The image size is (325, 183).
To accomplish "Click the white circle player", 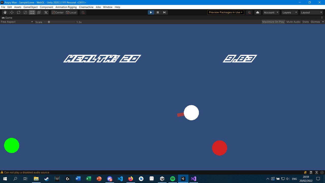I will [x=191, y=113].
